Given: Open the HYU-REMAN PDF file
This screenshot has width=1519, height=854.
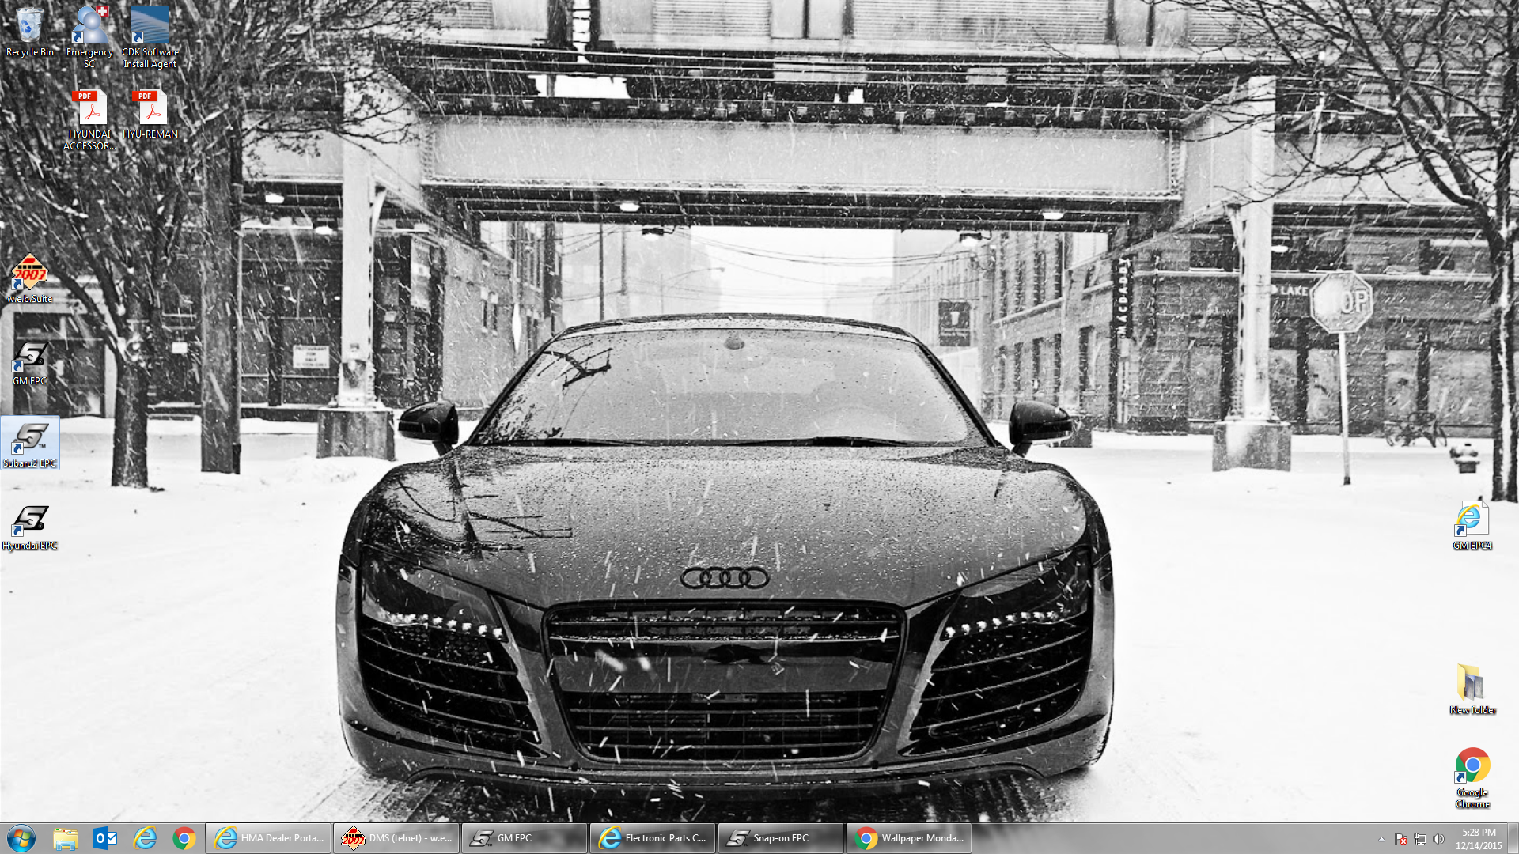Looking at the screenshot, I should (150, 115).
